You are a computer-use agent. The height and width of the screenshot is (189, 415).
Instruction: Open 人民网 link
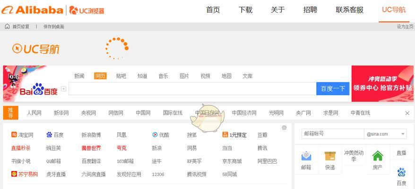click(34, 113)
